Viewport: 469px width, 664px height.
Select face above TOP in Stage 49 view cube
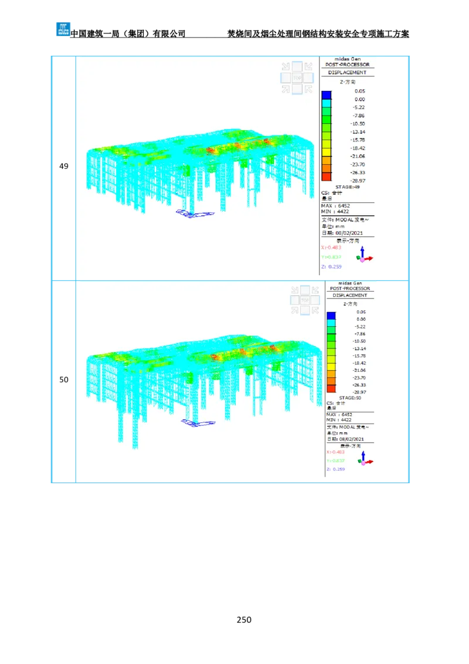297,67
